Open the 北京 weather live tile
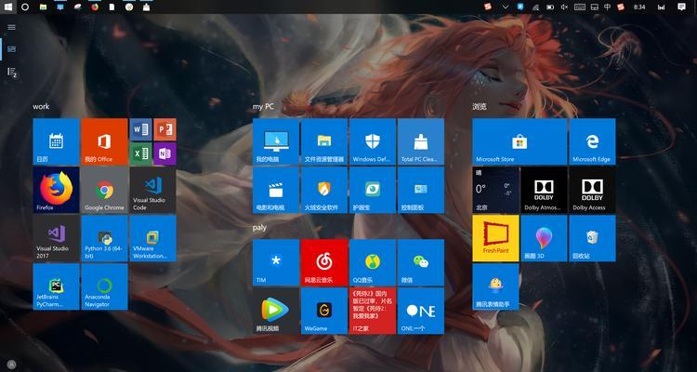Image resolution: width=697 pixels, height=372 pixels. click(495, 190)
